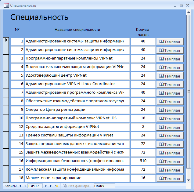Click the Кол-во часов column header

pyautogui.click(x=143, y=32)
